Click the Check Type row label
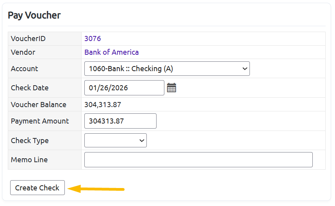The image size is (335, 206). (30, 141)
